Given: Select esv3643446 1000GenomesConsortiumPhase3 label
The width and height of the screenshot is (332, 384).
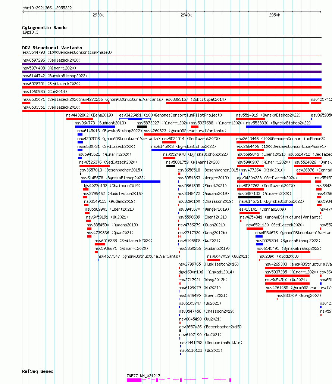Looking at the screenshot, I should pos(281,139).
